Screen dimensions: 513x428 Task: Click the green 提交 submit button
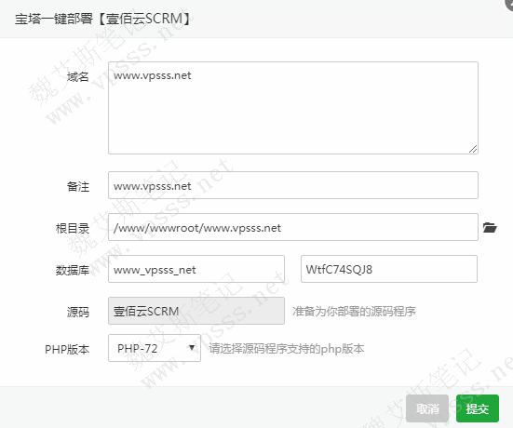[x=478, y=408]
